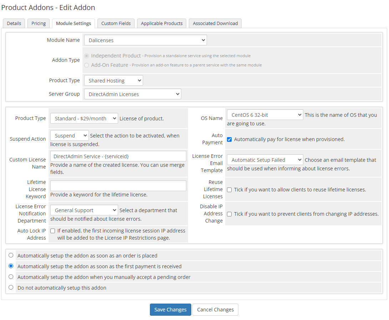The height and width of the screenshot is (320, 389).
Task: Click the 'Custom License Name' field label
Action: (x=27, y=163)
